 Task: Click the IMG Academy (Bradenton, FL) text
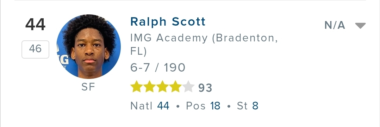(204, 45)
